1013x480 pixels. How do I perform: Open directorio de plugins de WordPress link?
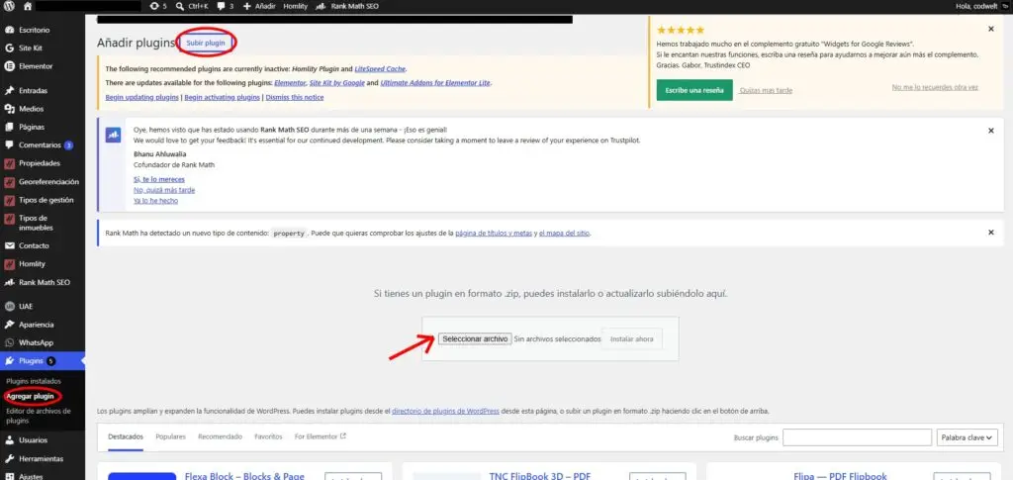coord(446,411)
